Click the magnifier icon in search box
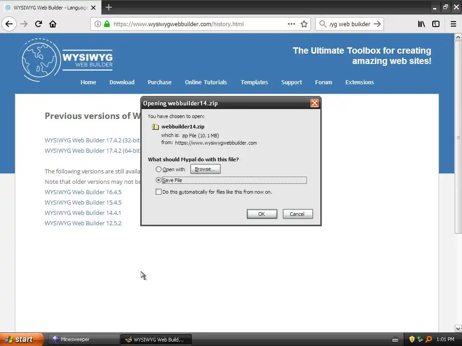This screenshot has height=346, width=462. pyautogui.click(x=323, y=24)
